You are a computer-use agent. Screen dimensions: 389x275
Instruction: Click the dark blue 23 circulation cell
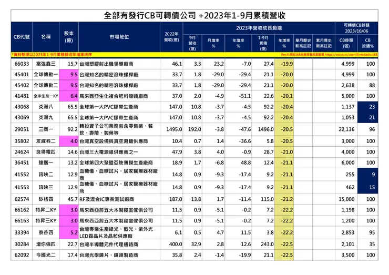click(367, 107)
